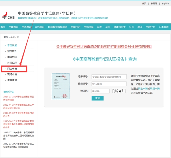Click the 查询 button
The image size is (171, 158).
tap(98, 98)
